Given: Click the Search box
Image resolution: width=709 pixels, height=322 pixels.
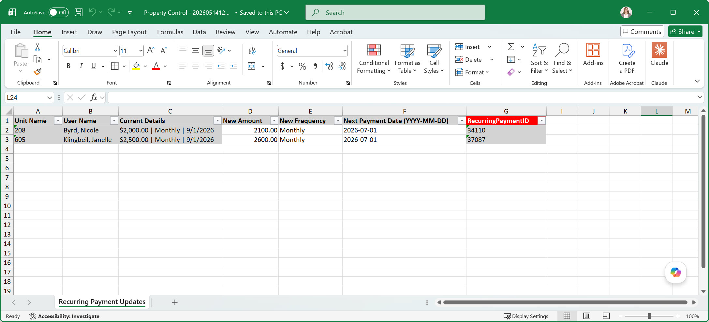Looking at the screenshot, I should (x=395, y=12).
